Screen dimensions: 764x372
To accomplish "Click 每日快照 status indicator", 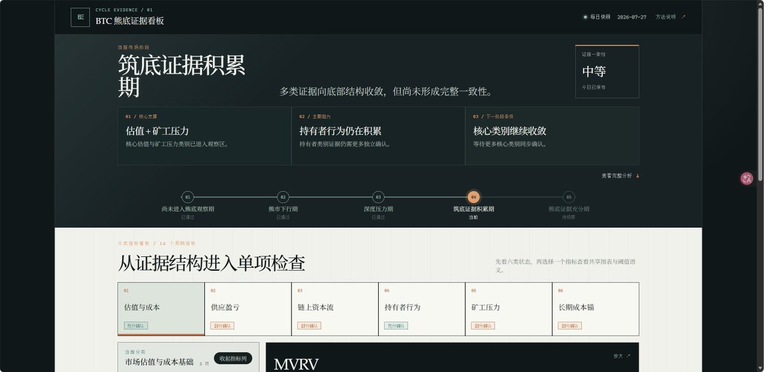I will pos(597,17).
